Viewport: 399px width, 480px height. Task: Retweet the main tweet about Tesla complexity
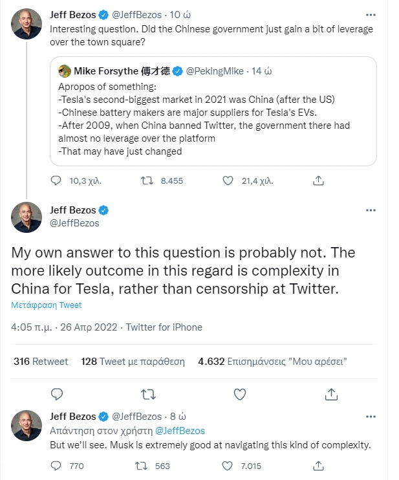(148, 393)
